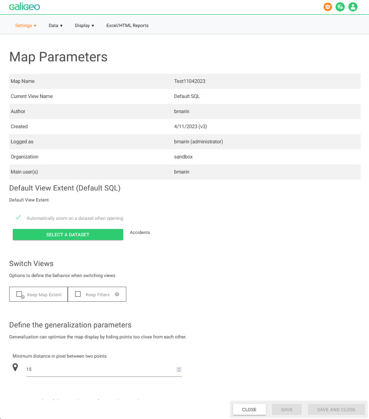This screenshot has width=369, height=419.
Task: Click the help icon beside Keep Filters
Action: pyautogui.click(x=117, y=294)
